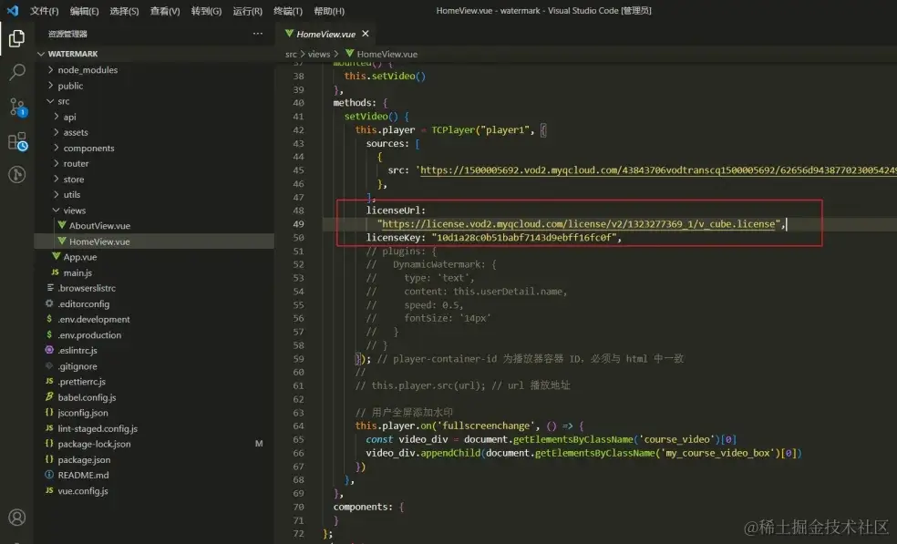897x544 pixels.
Task: Click the views breadcrumb segment
Action: [319, 54]
